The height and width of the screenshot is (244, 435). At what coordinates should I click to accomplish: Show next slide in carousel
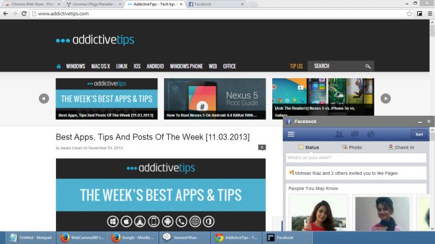point(386,99)
